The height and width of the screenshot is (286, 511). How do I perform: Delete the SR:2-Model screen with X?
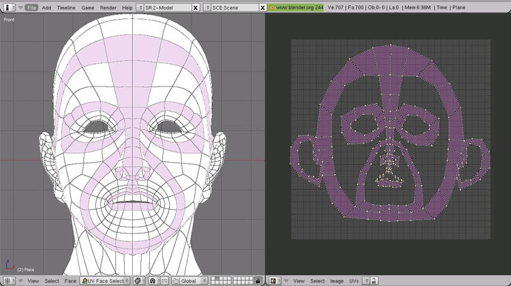196,7
